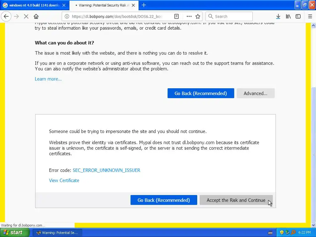Show the sidebars icon
316x237 pixels.
298,17
